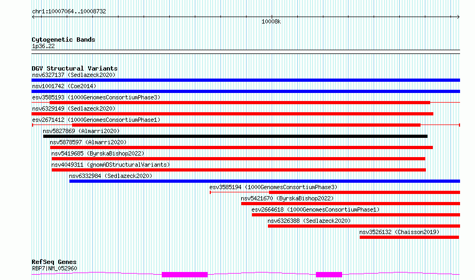
Task: Select the esv2664618 (1000GenomesConsortiumPhase1) label
Action: 315,209
